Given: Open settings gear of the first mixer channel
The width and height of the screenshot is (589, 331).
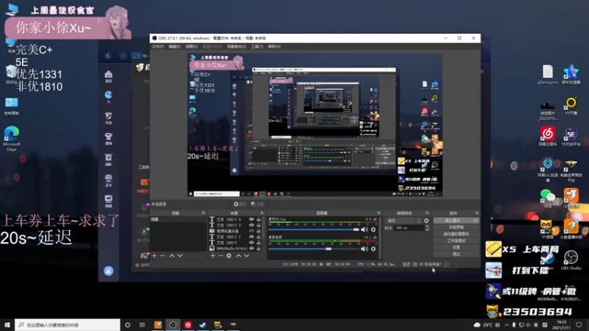Looking at the screenshot, I should tap(373, 229).
